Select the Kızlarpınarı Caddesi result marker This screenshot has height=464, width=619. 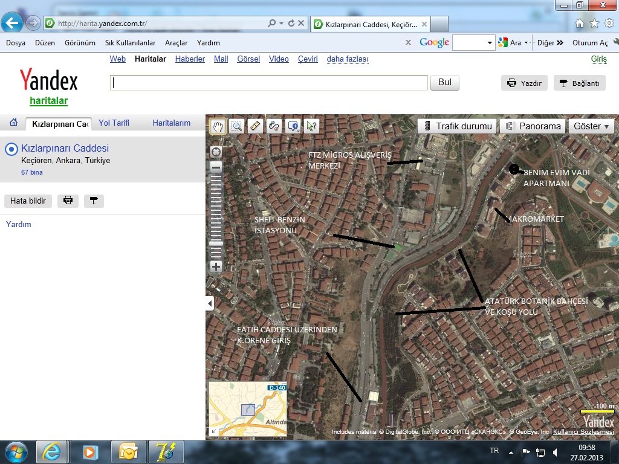tap(11, 149)
